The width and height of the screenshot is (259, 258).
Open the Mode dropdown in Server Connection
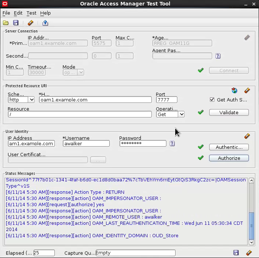pos(81,72)
